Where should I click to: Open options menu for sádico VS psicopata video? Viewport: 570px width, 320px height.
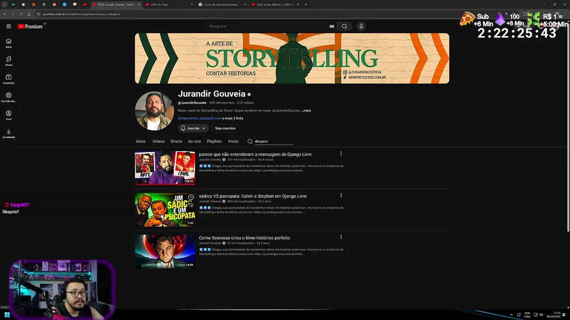[x=341, y=196]
